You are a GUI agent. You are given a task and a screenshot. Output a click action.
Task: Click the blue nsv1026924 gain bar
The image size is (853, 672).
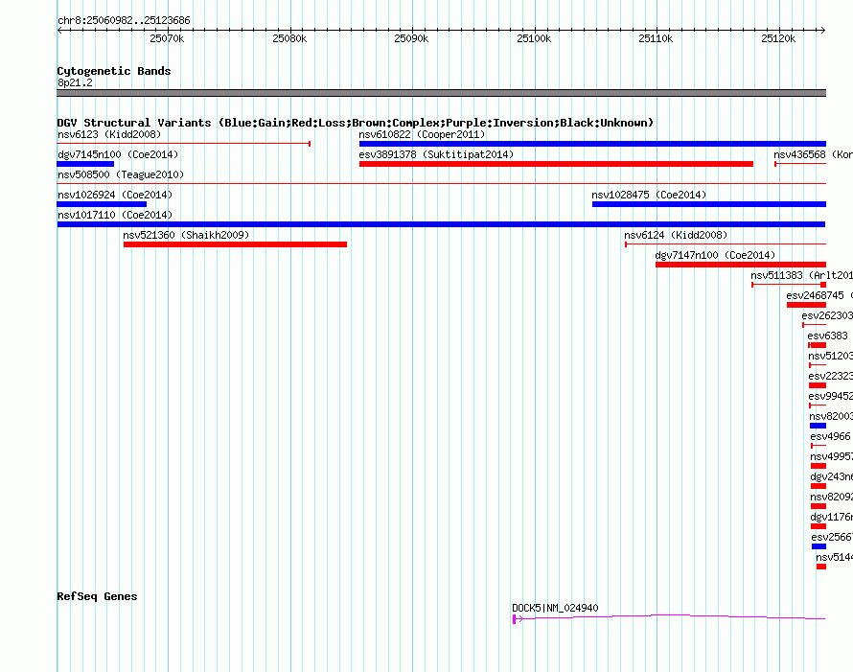pyautogui.click(x=102, y=204)
